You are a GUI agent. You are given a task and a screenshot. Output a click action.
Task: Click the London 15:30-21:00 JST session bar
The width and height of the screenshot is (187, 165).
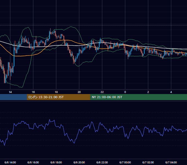tap(58, 97)
